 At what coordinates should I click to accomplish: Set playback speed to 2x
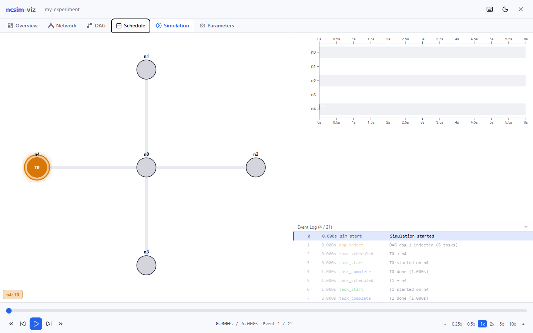pyautogui.click(x=492, y=324)
